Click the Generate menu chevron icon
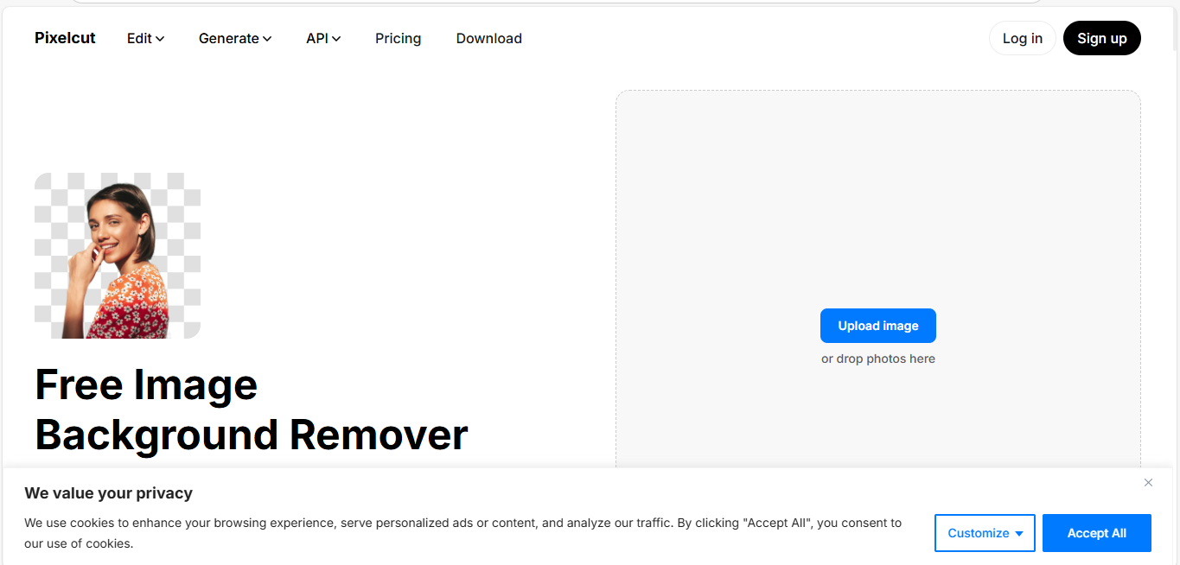The width and height of the screenshot is (1180, 565). pos(266,38)
